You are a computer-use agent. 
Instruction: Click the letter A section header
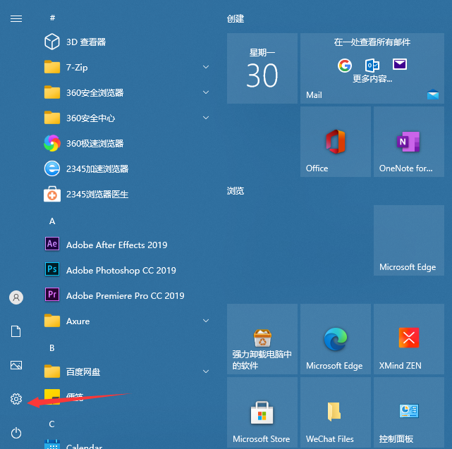52,221
